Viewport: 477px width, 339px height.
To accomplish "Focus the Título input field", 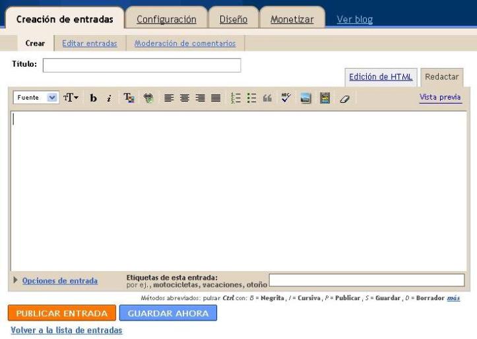I will coord(142,65).
